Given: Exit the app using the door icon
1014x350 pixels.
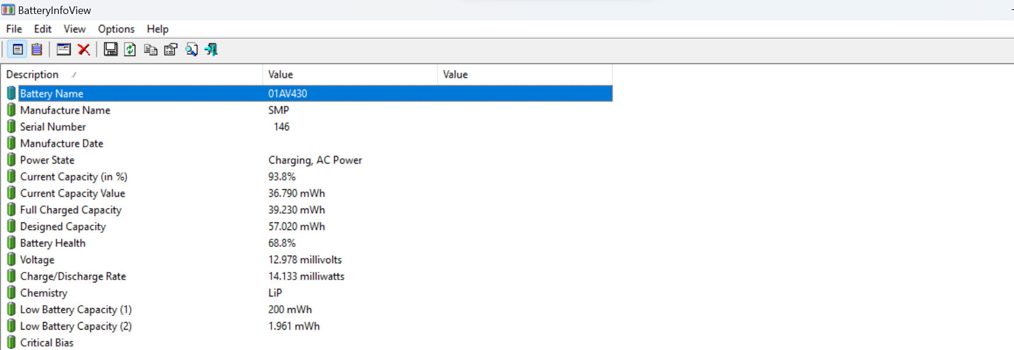Looking at the screenshot, I should point(212,50).
